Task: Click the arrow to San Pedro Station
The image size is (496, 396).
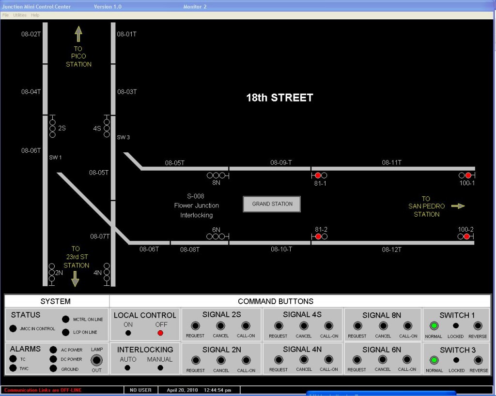Action: point(458,206)
